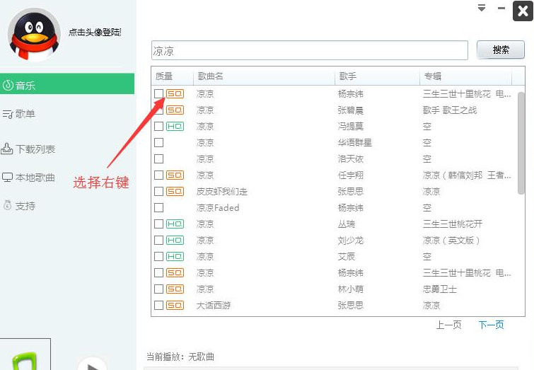The image size is (534, 370).
Task: Click the play button at bottom
Action: (92, 364)
